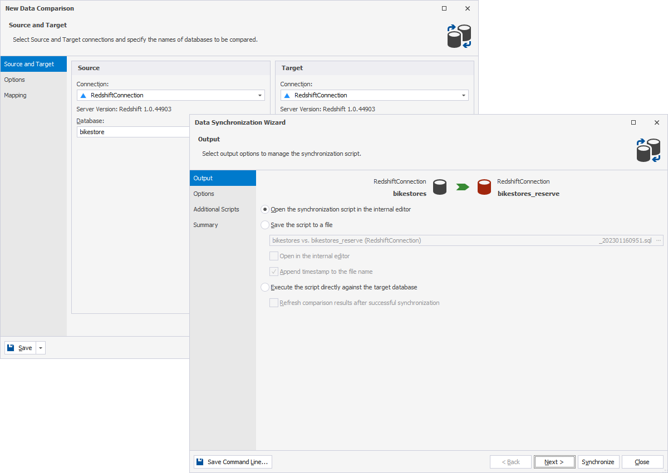Open Mapping in the New Data Comparison sidebar

point(33,95)
